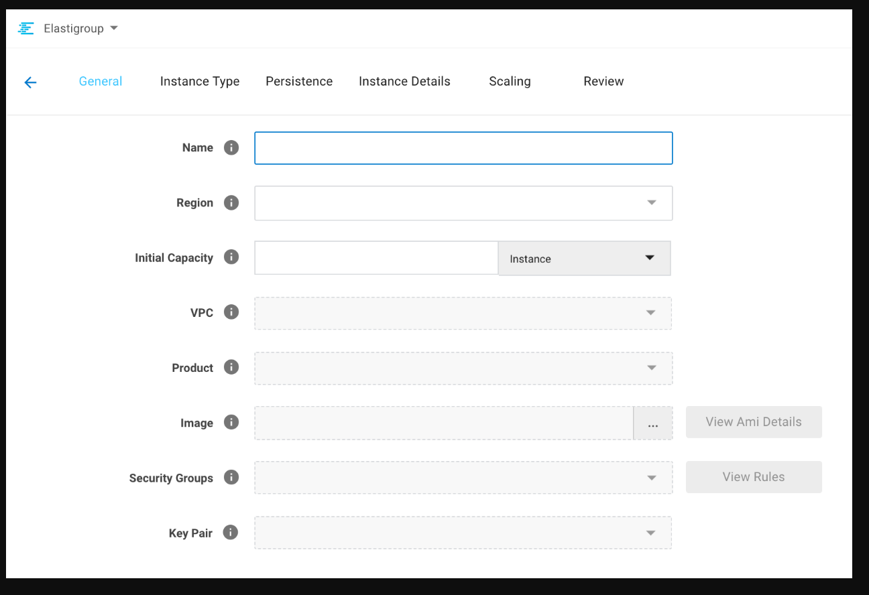
Task: Go to the Scaling tab
Action: click(x=510, y=81)
